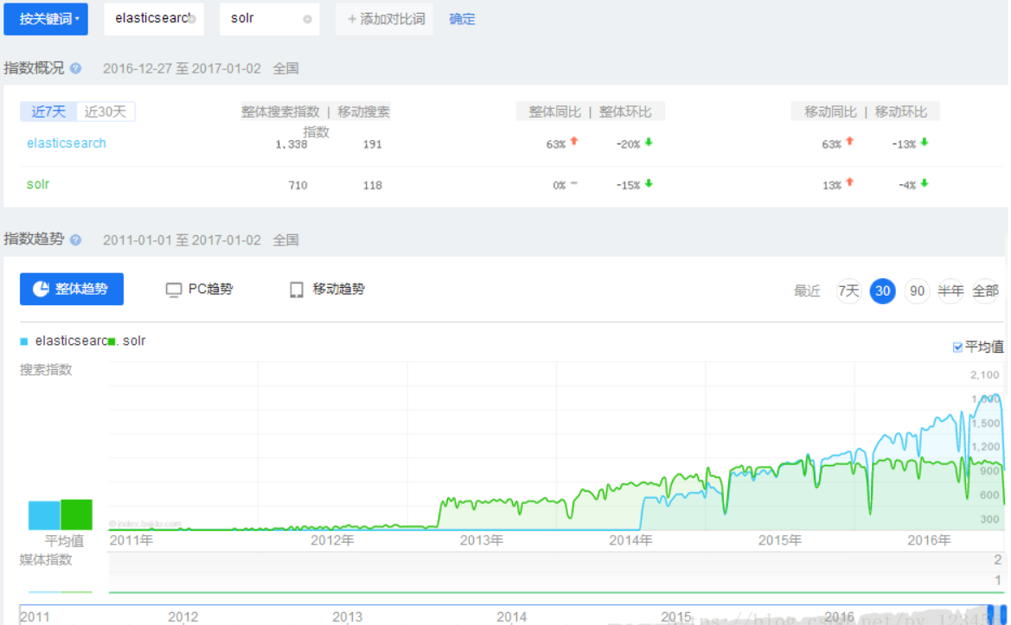Open the 按关键词 dropdown
1011x625 pixels.
tap(46, 19)
